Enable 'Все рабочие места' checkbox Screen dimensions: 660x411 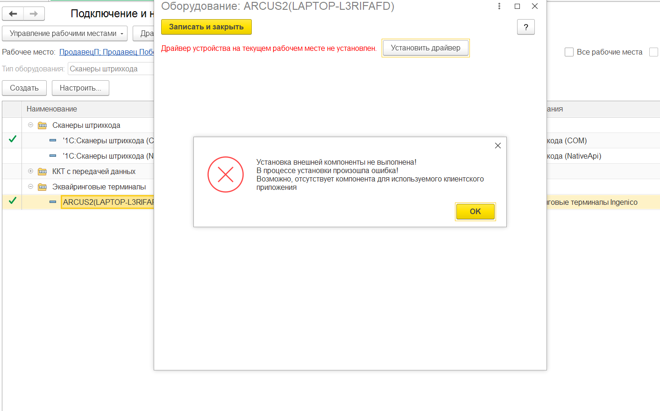click(569, 52)
